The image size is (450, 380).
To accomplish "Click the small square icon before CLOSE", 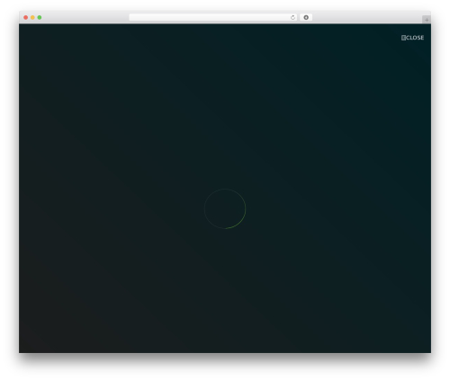I will pyautogui.click(x=403, y=38).
